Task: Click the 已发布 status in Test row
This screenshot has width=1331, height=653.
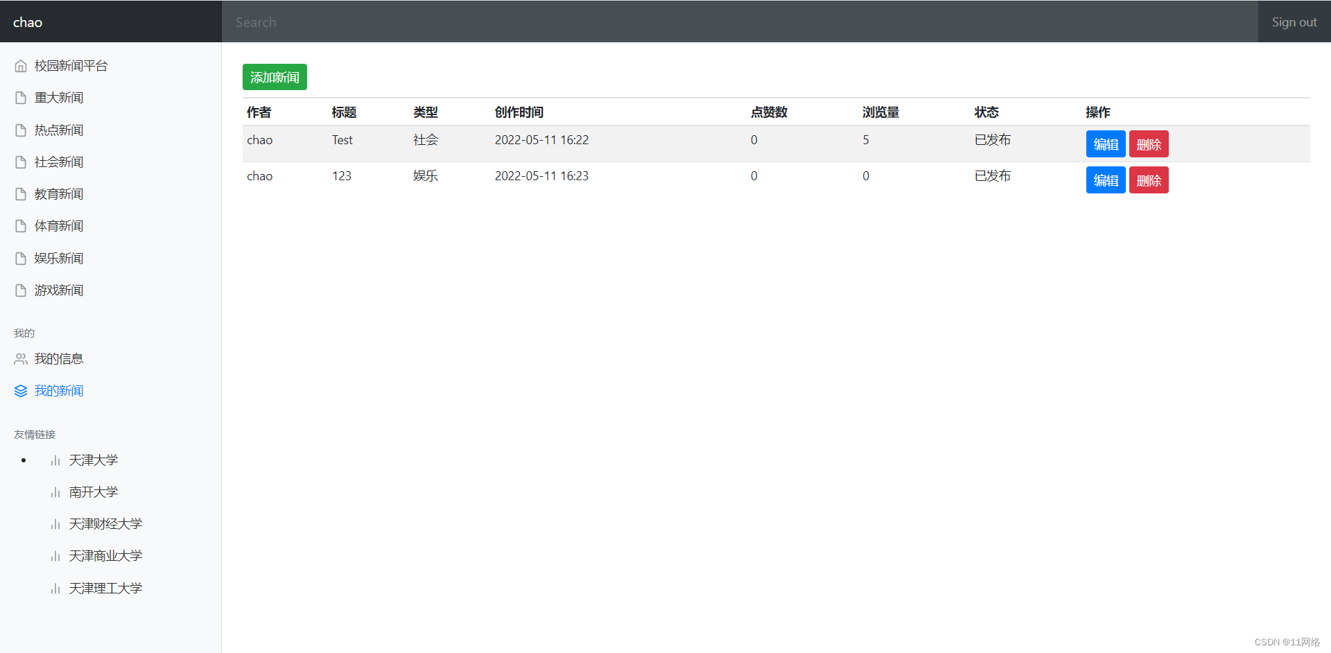Action: click(993, 140)
